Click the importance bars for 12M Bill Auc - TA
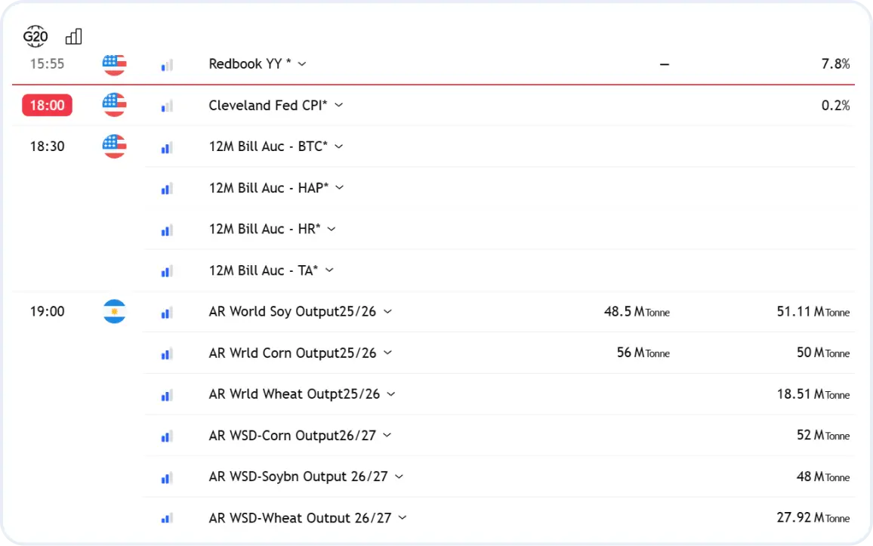This screenshot has height=546, width=873. tap(167, 271)
